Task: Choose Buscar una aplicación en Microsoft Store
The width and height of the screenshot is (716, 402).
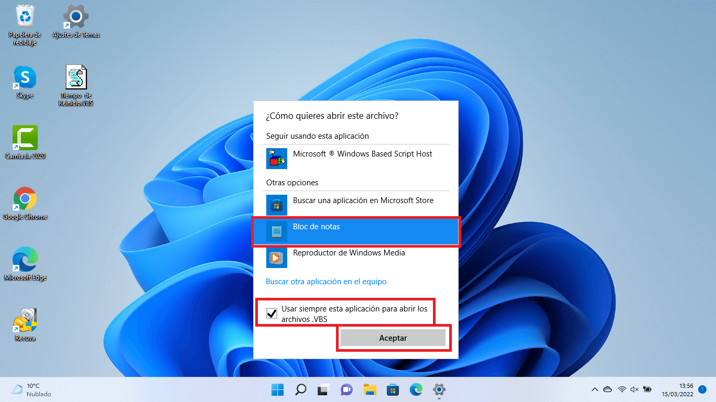Action: coord(356,205)
